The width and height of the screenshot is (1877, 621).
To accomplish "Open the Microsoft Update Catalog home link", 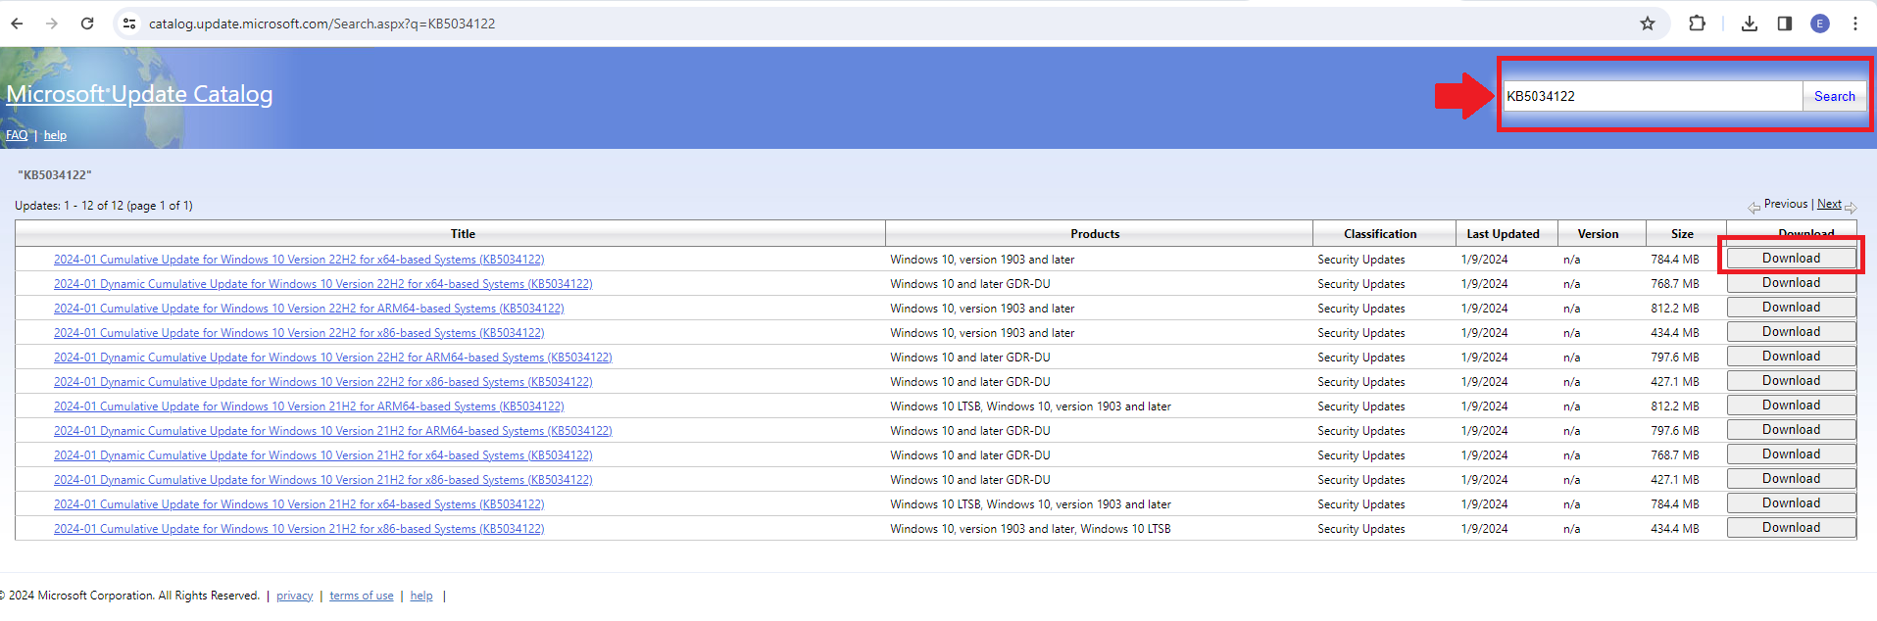I will [x=139, y=94].
